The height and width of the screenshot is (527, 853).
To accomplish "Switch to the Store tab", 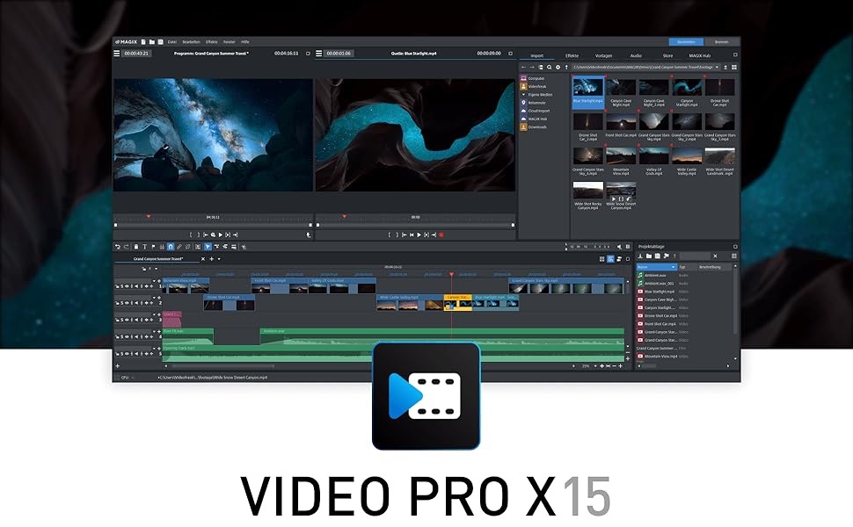I will pyautogui.click(x=667, y=55).
